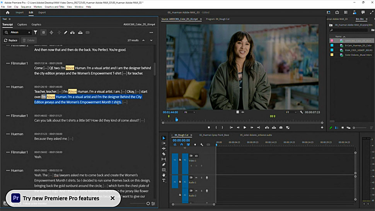Open the Sequence menu
This screenshot has height=211, width=375.
click(x=26, y=7)
